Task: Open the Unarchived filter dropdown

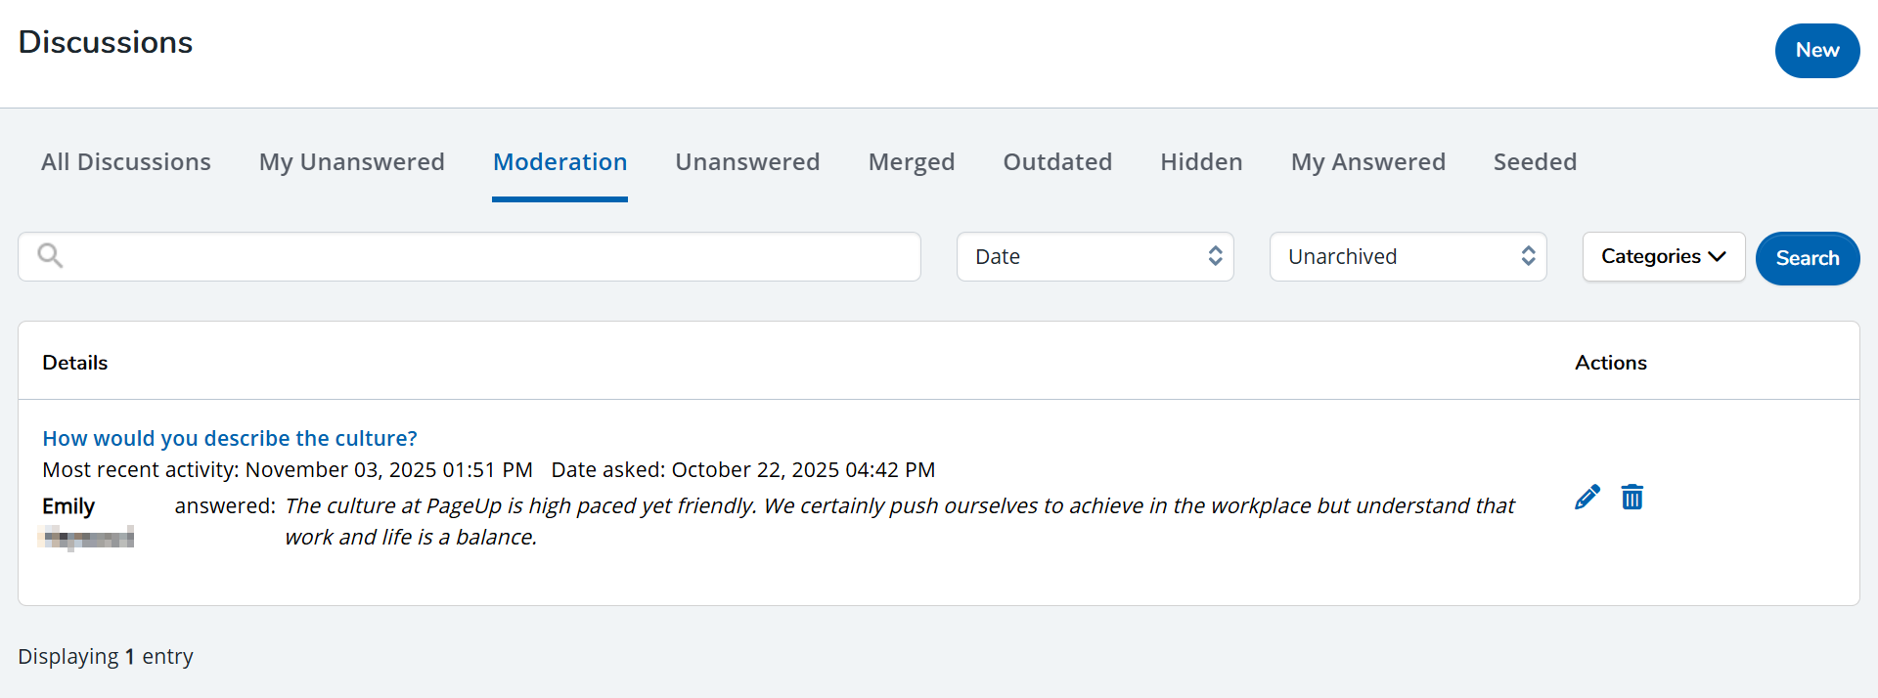Action: pos(1408,256)
